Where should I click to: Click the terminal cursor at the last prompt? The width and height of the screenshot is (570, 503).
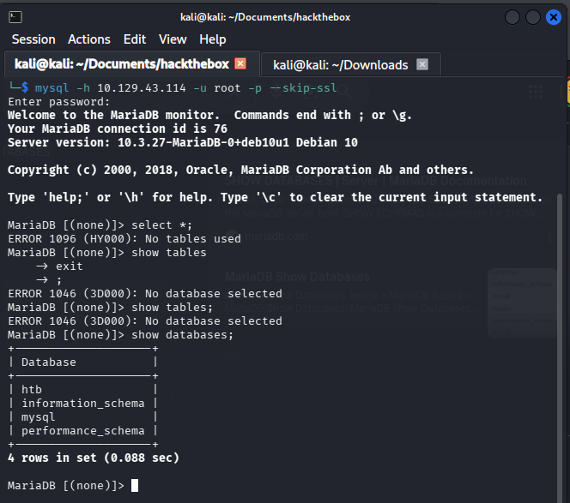click(x=135, y=485)
